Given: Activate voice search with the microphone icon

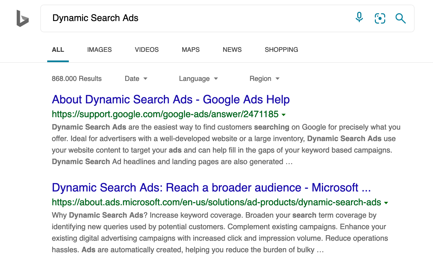Looking at the screenshot, I should point(359,17).
